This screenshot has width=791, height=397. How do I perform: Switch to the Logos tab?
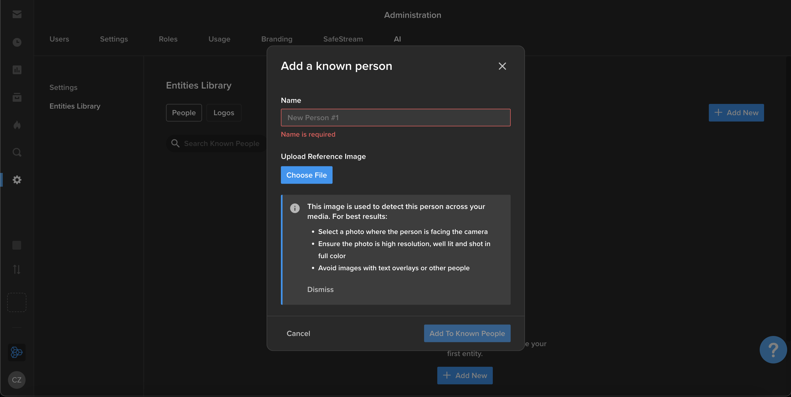click(x=223, y=113)
